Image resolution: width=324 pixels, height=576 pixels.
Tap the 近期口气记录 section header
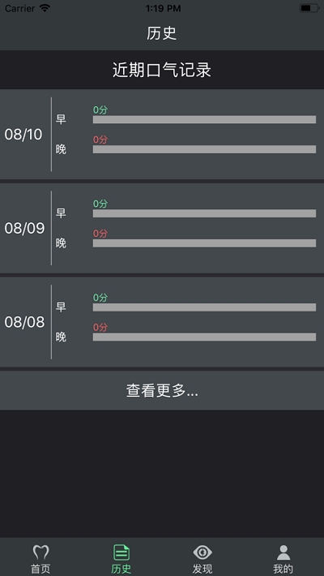pos(162,70)
